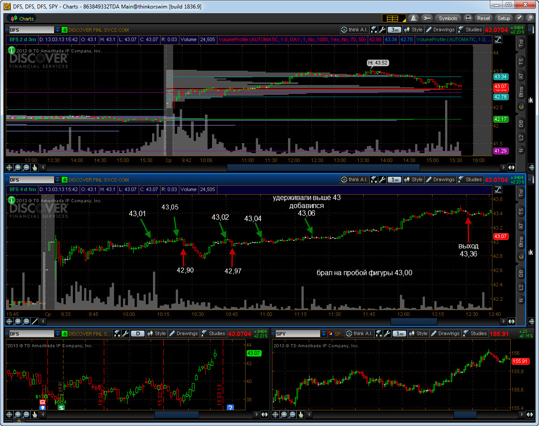The height and width of the screenshot is (426, 539).
Task: Click the printer icon in top toolbar
Action: 468,18
